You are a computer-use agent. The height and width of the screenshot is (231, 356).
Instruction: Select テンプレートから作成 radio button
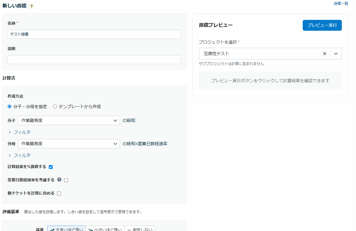coord(55,107)
